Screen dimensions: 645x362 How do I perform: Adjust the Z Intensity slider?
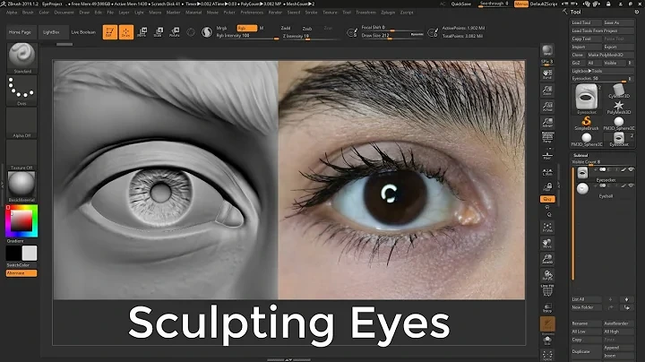coord(311,36)
